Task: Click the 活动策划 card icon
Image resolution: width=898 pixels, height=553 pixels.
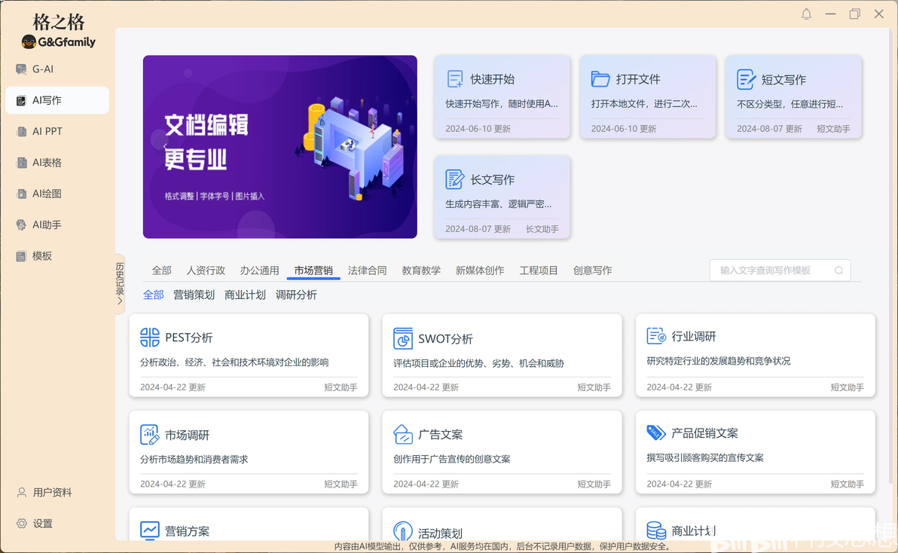Action: (402, 530)
